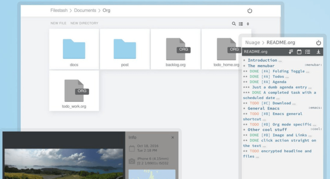The image size is (330, 179).
Task: Toggle the list/grid view layout icon
Action: 241,24
